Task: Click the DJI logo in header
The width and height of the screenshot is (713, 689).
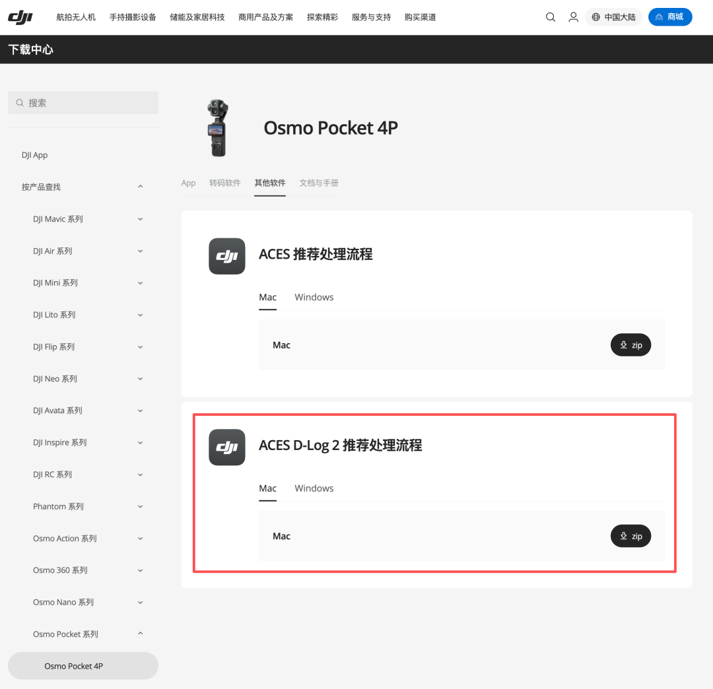Action: (x=20, y=17)
